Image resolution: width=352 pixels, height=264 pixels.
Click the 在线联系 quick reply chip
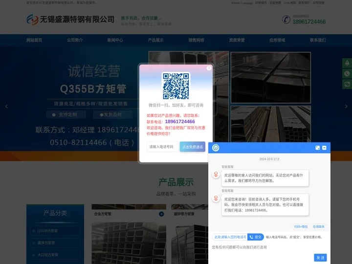pos(319,227)
